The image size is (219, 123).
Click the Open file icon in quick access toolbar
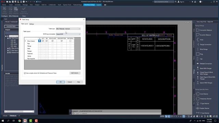coord(10,2)
